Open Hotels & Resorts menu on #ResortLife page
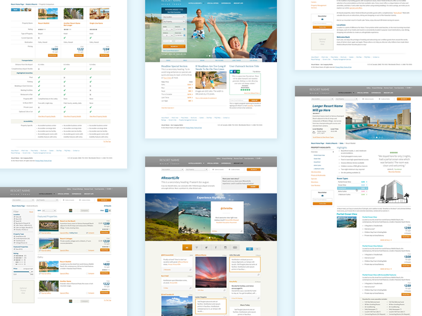The width and height of the screenshot is (422, 316). 196,163
